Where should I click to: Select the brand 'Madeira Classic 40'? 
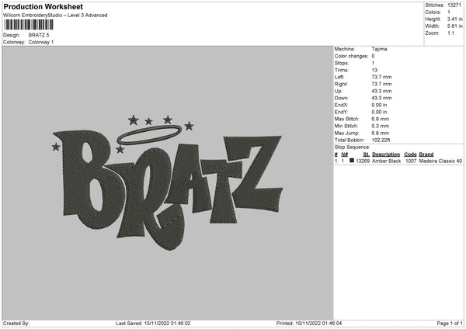click(440, 161)
